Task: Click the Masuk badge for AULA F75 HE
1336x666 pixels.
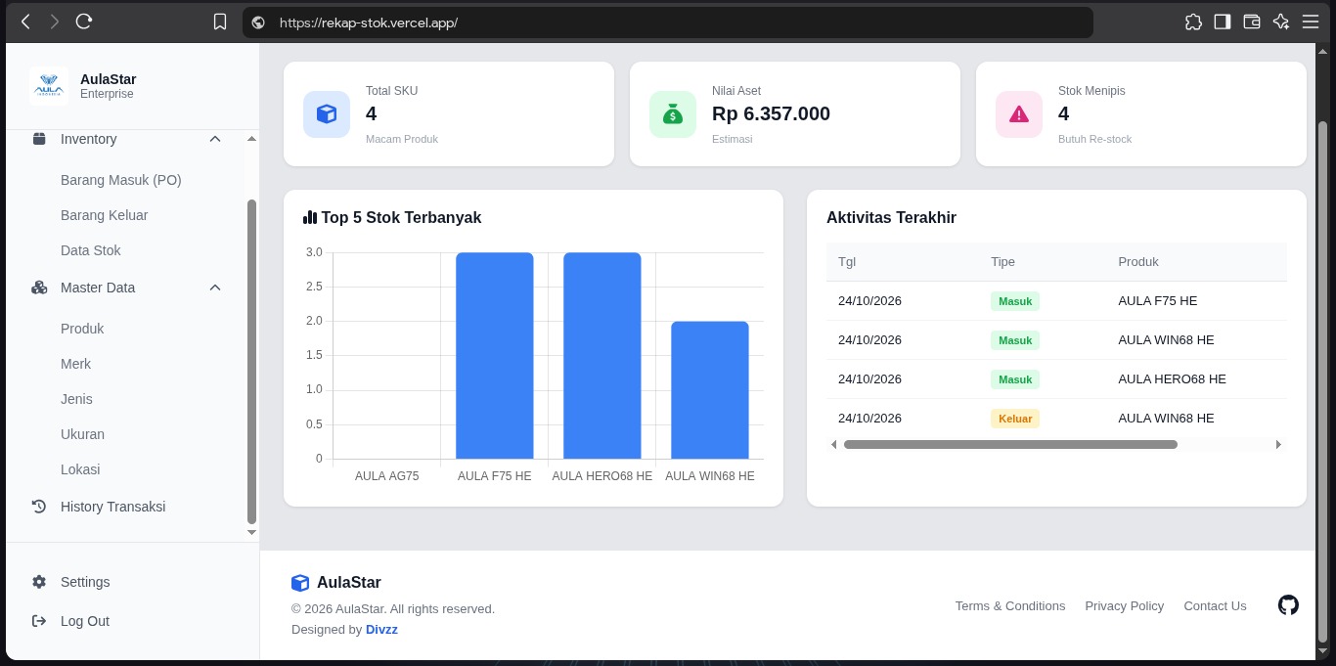Action: click(x=1015, y=301)
